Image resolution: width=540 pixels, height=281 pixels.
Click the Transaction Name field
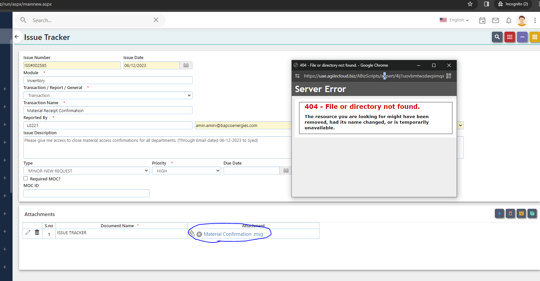tap(108, 110)
